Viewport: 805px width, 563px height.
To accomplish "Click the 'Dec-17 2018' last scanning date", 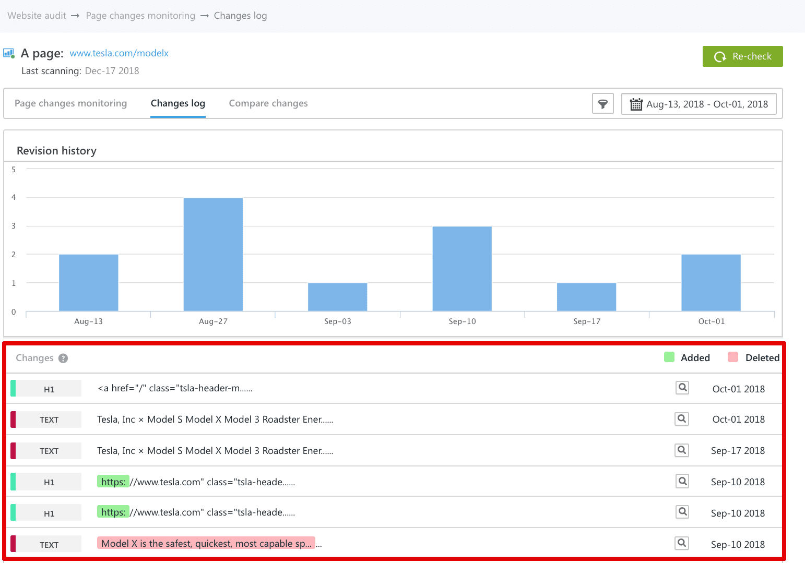I will (112, 71).
